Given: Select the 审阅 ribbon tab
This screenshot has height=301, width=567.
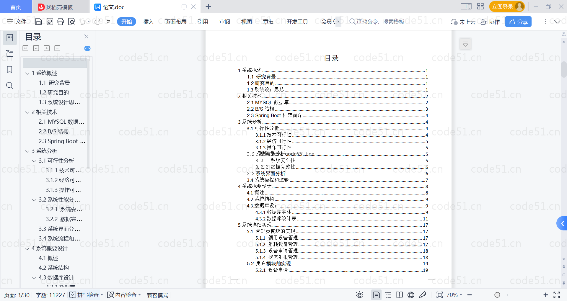Looking at the screenshot, I should 224,22.
